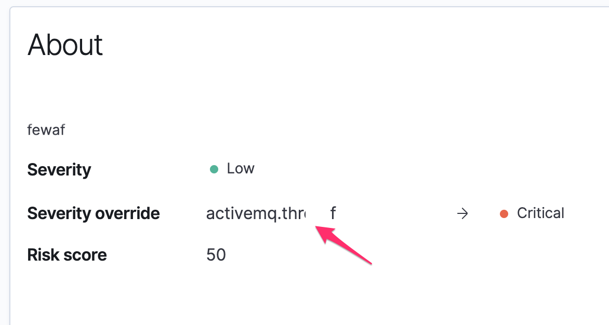The image size is (609, 325).
Task: Select the Severity override field label
Action: coord(94,213)
